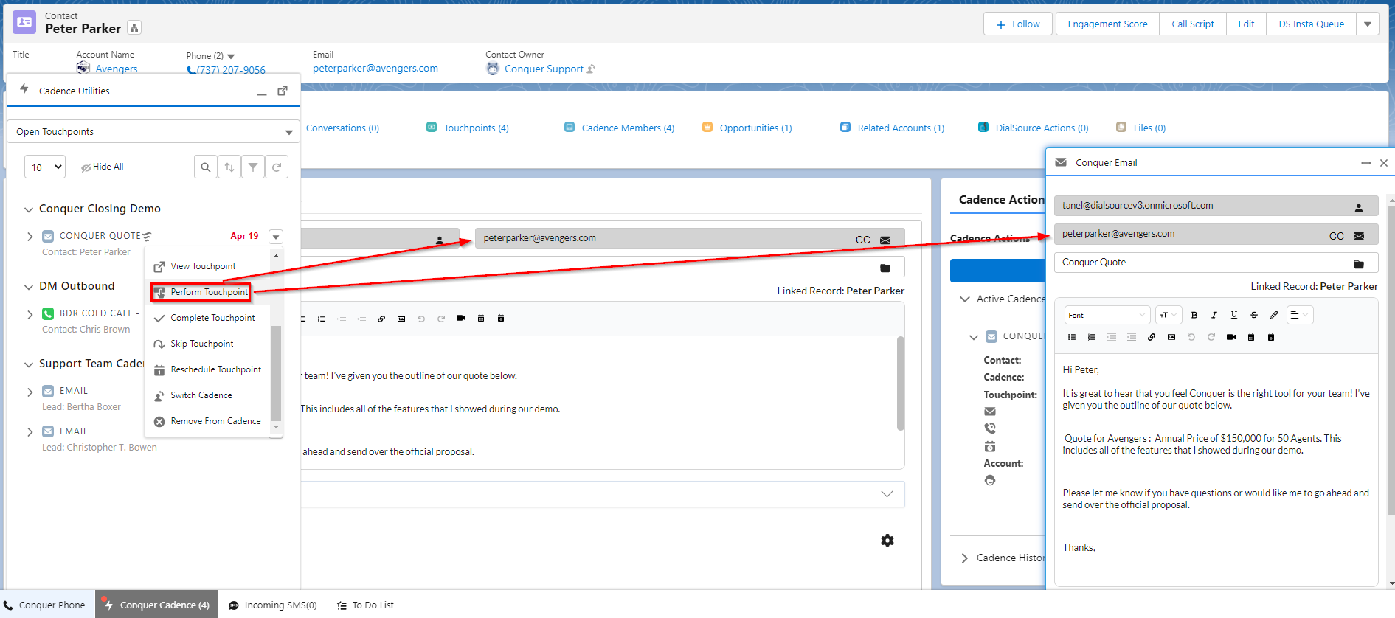This screenshot has width=1395, height=618.
Task: Expand the BDR COLD CALL touchpoint row
Action: [30, 314]
